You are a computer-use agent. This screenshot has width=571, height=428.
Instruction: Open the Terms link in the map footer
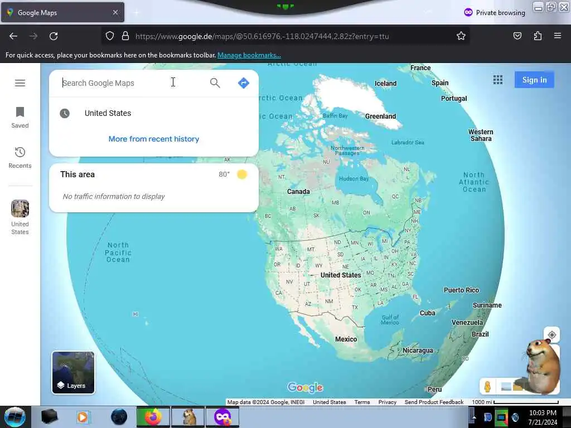pyautogui.click(x=362, y=402)
